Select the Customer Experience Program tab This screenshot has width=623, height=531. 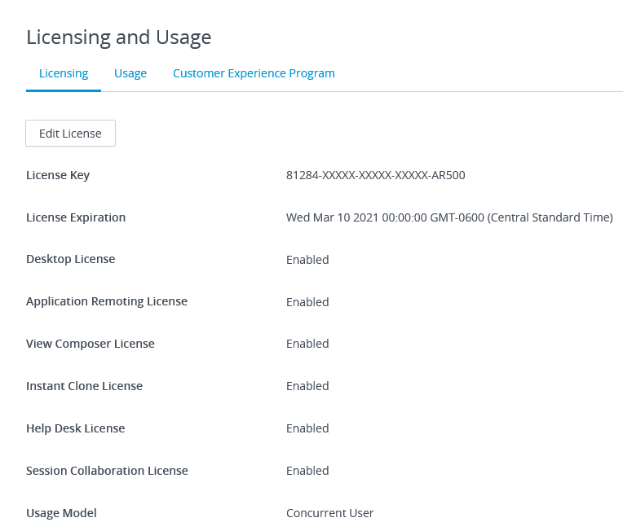254,73
